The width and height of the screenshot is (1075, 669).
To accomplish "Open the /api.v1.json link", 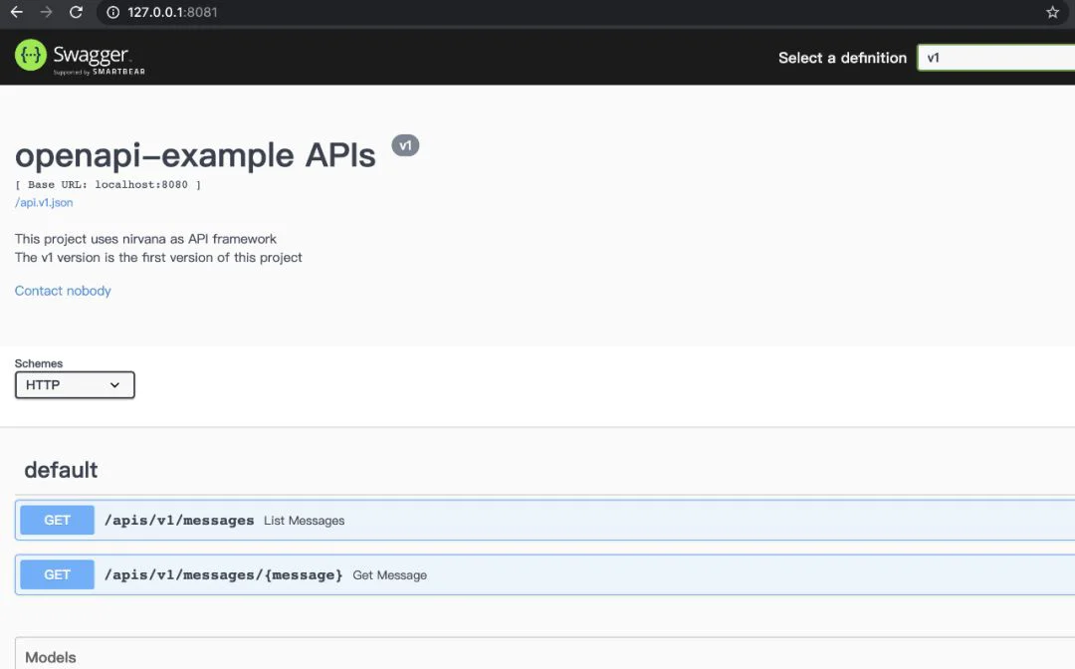I will click(x=44, y=202).
